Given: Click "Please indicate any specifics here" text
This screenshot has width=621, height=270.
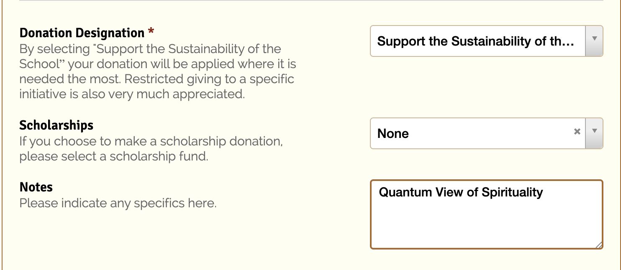Looking at the screenshot, I should [x=118, y=204].
